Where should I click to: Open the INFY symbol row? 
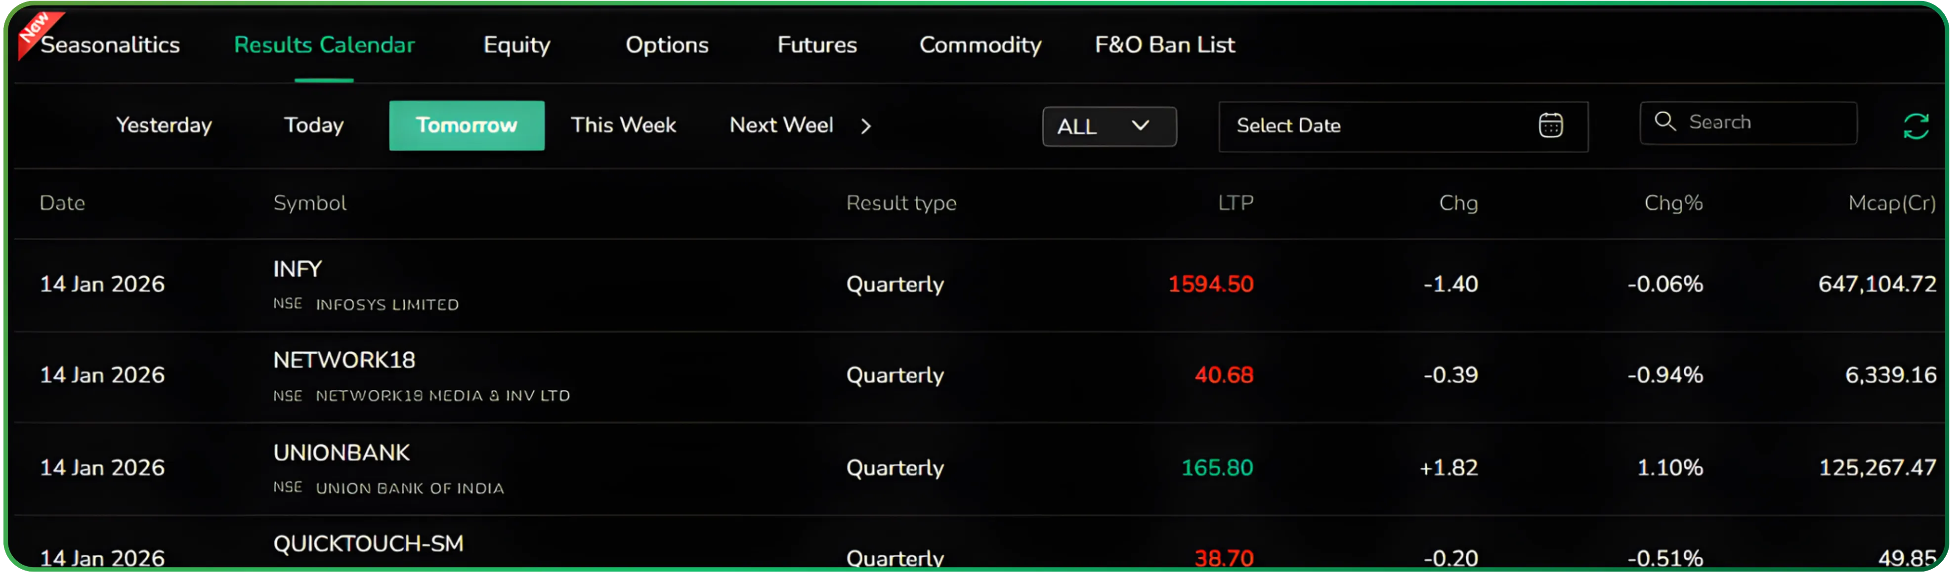298,269
